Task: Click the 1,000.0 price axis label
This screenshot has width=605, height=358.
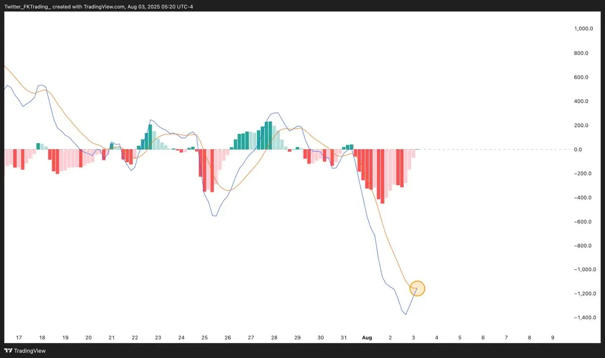Action: point(585,29)
